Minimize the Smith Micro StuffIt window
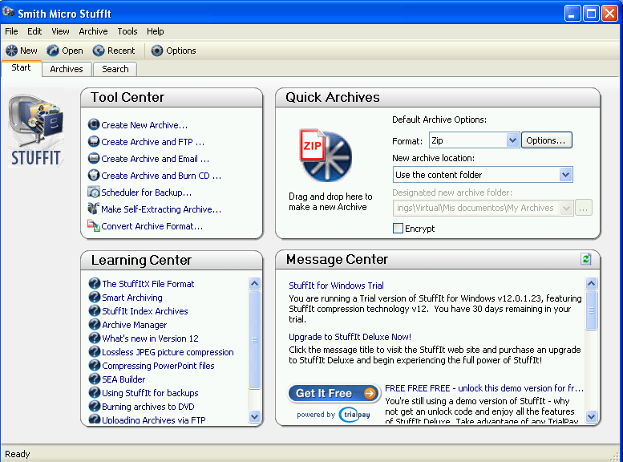Image resolution: width=623 pixels, height=462 pixels. click(x=572, y=14)
